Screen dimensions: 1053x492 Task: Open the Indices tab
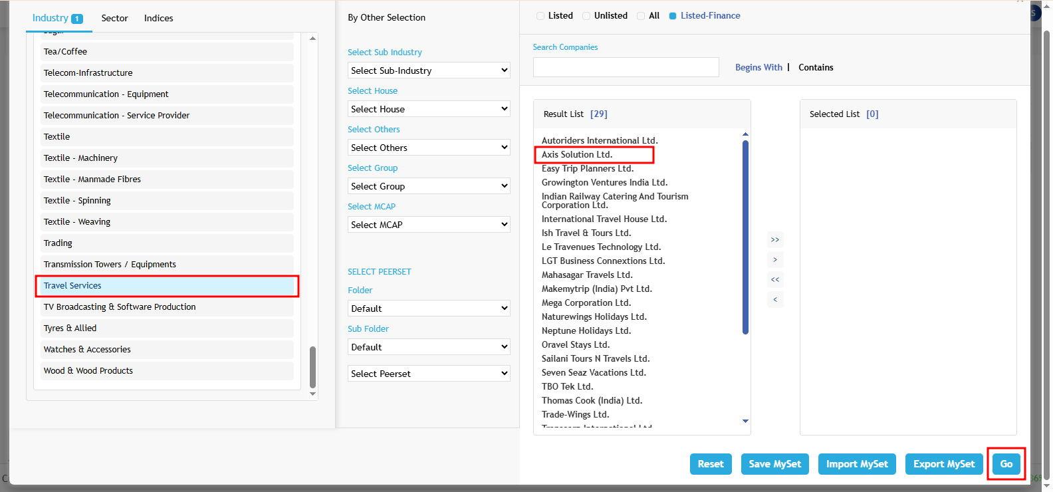158,18
